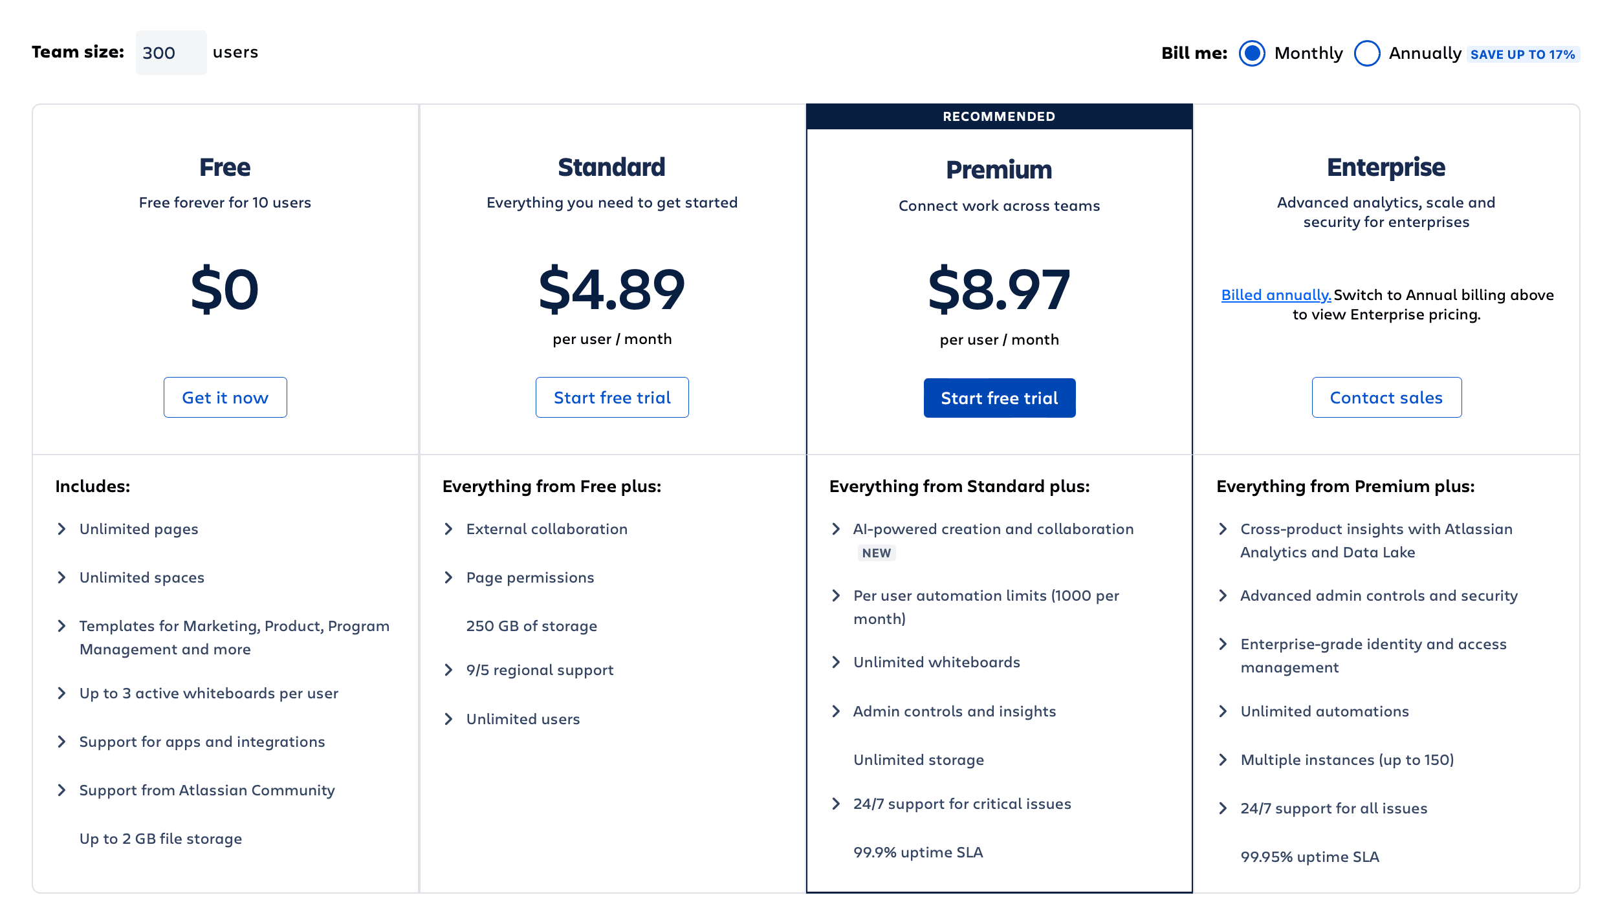The width and height of the screenshot is (1598, 913).
Task: Expand Advanced admin controls and security chevron
Action: pos(1223,596)
